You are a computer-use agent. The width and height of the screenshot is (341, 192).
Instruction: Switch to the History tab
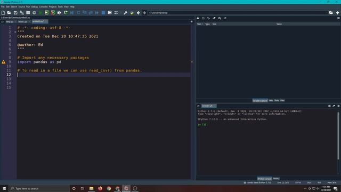[x=276, y=179]
